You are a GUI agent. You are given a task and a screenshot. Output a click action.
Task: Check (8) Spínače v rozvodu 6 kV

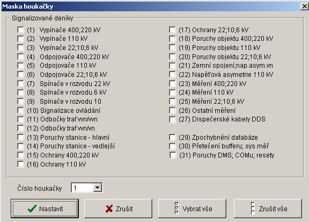(x=20, y=92)
